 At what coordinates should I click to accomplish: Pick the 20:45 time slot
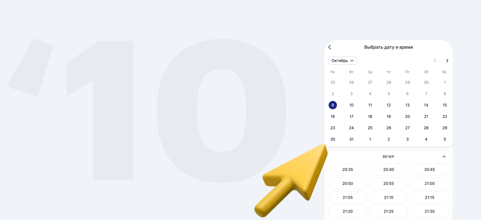tap(429, 169)
